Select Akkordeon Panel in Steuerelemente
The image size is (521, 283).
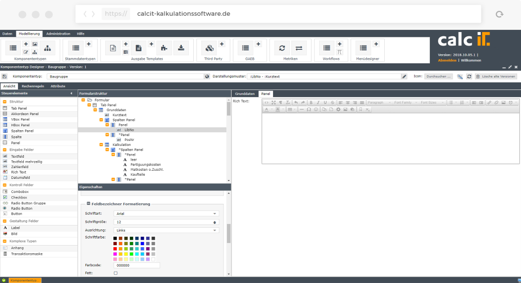click(24, 114)
